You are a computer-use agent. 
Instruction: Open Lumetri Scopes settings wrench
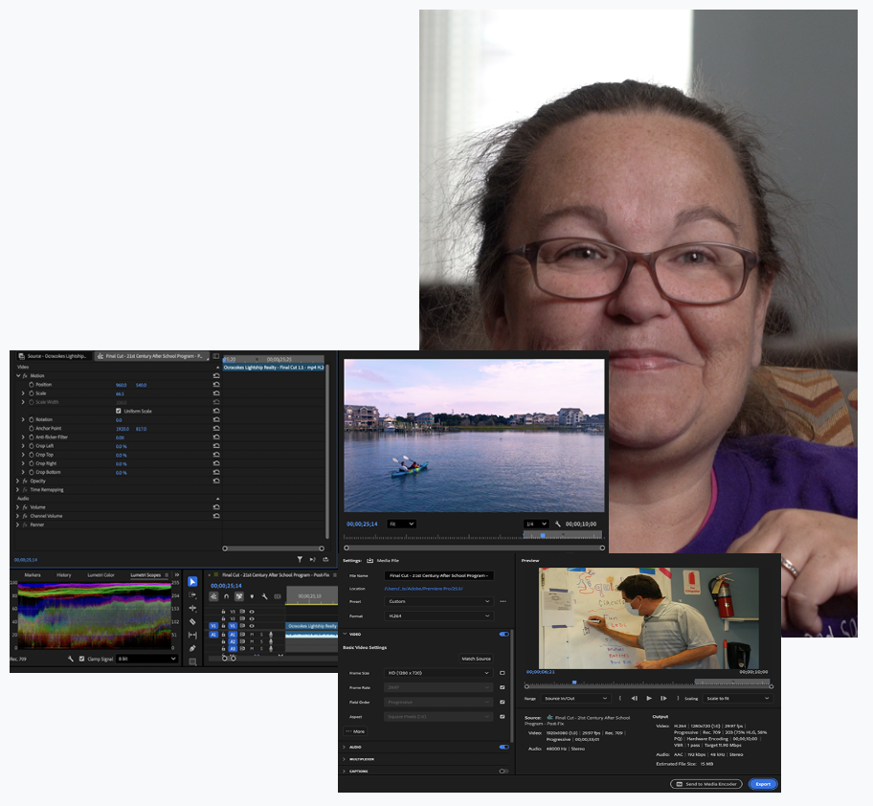click(x=71, y=659)
